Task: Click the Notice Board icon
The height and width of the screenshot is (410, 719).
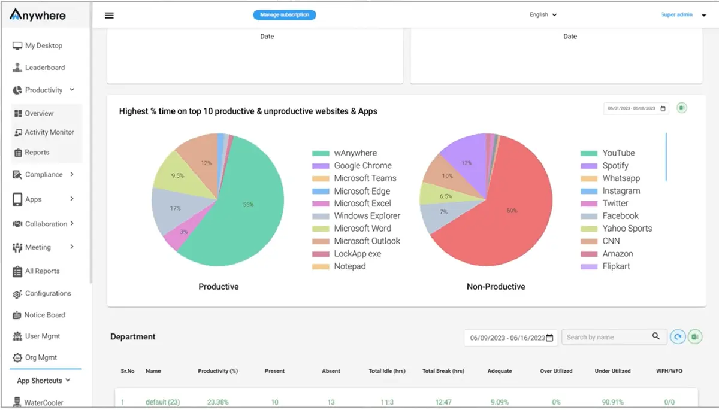Action: pos(17,315)
